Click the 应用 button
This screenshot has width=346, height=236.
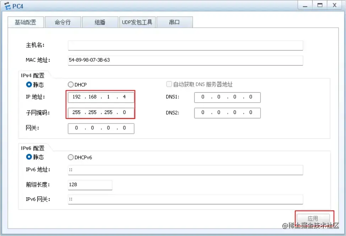coord(313,219)
